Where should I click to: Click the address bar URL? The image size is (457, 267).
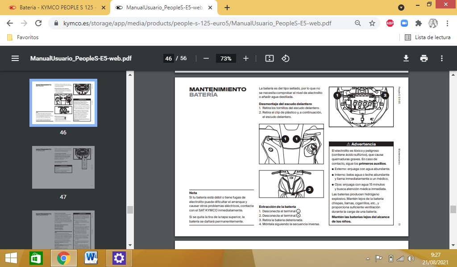click(x=197, y=23)
